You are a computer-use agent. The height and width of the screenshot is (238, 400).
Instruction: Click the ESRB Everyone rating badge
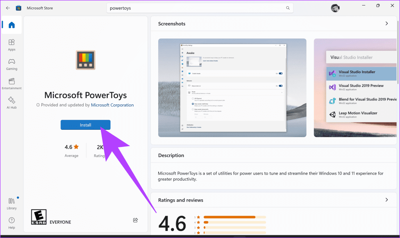click(39, 217)
